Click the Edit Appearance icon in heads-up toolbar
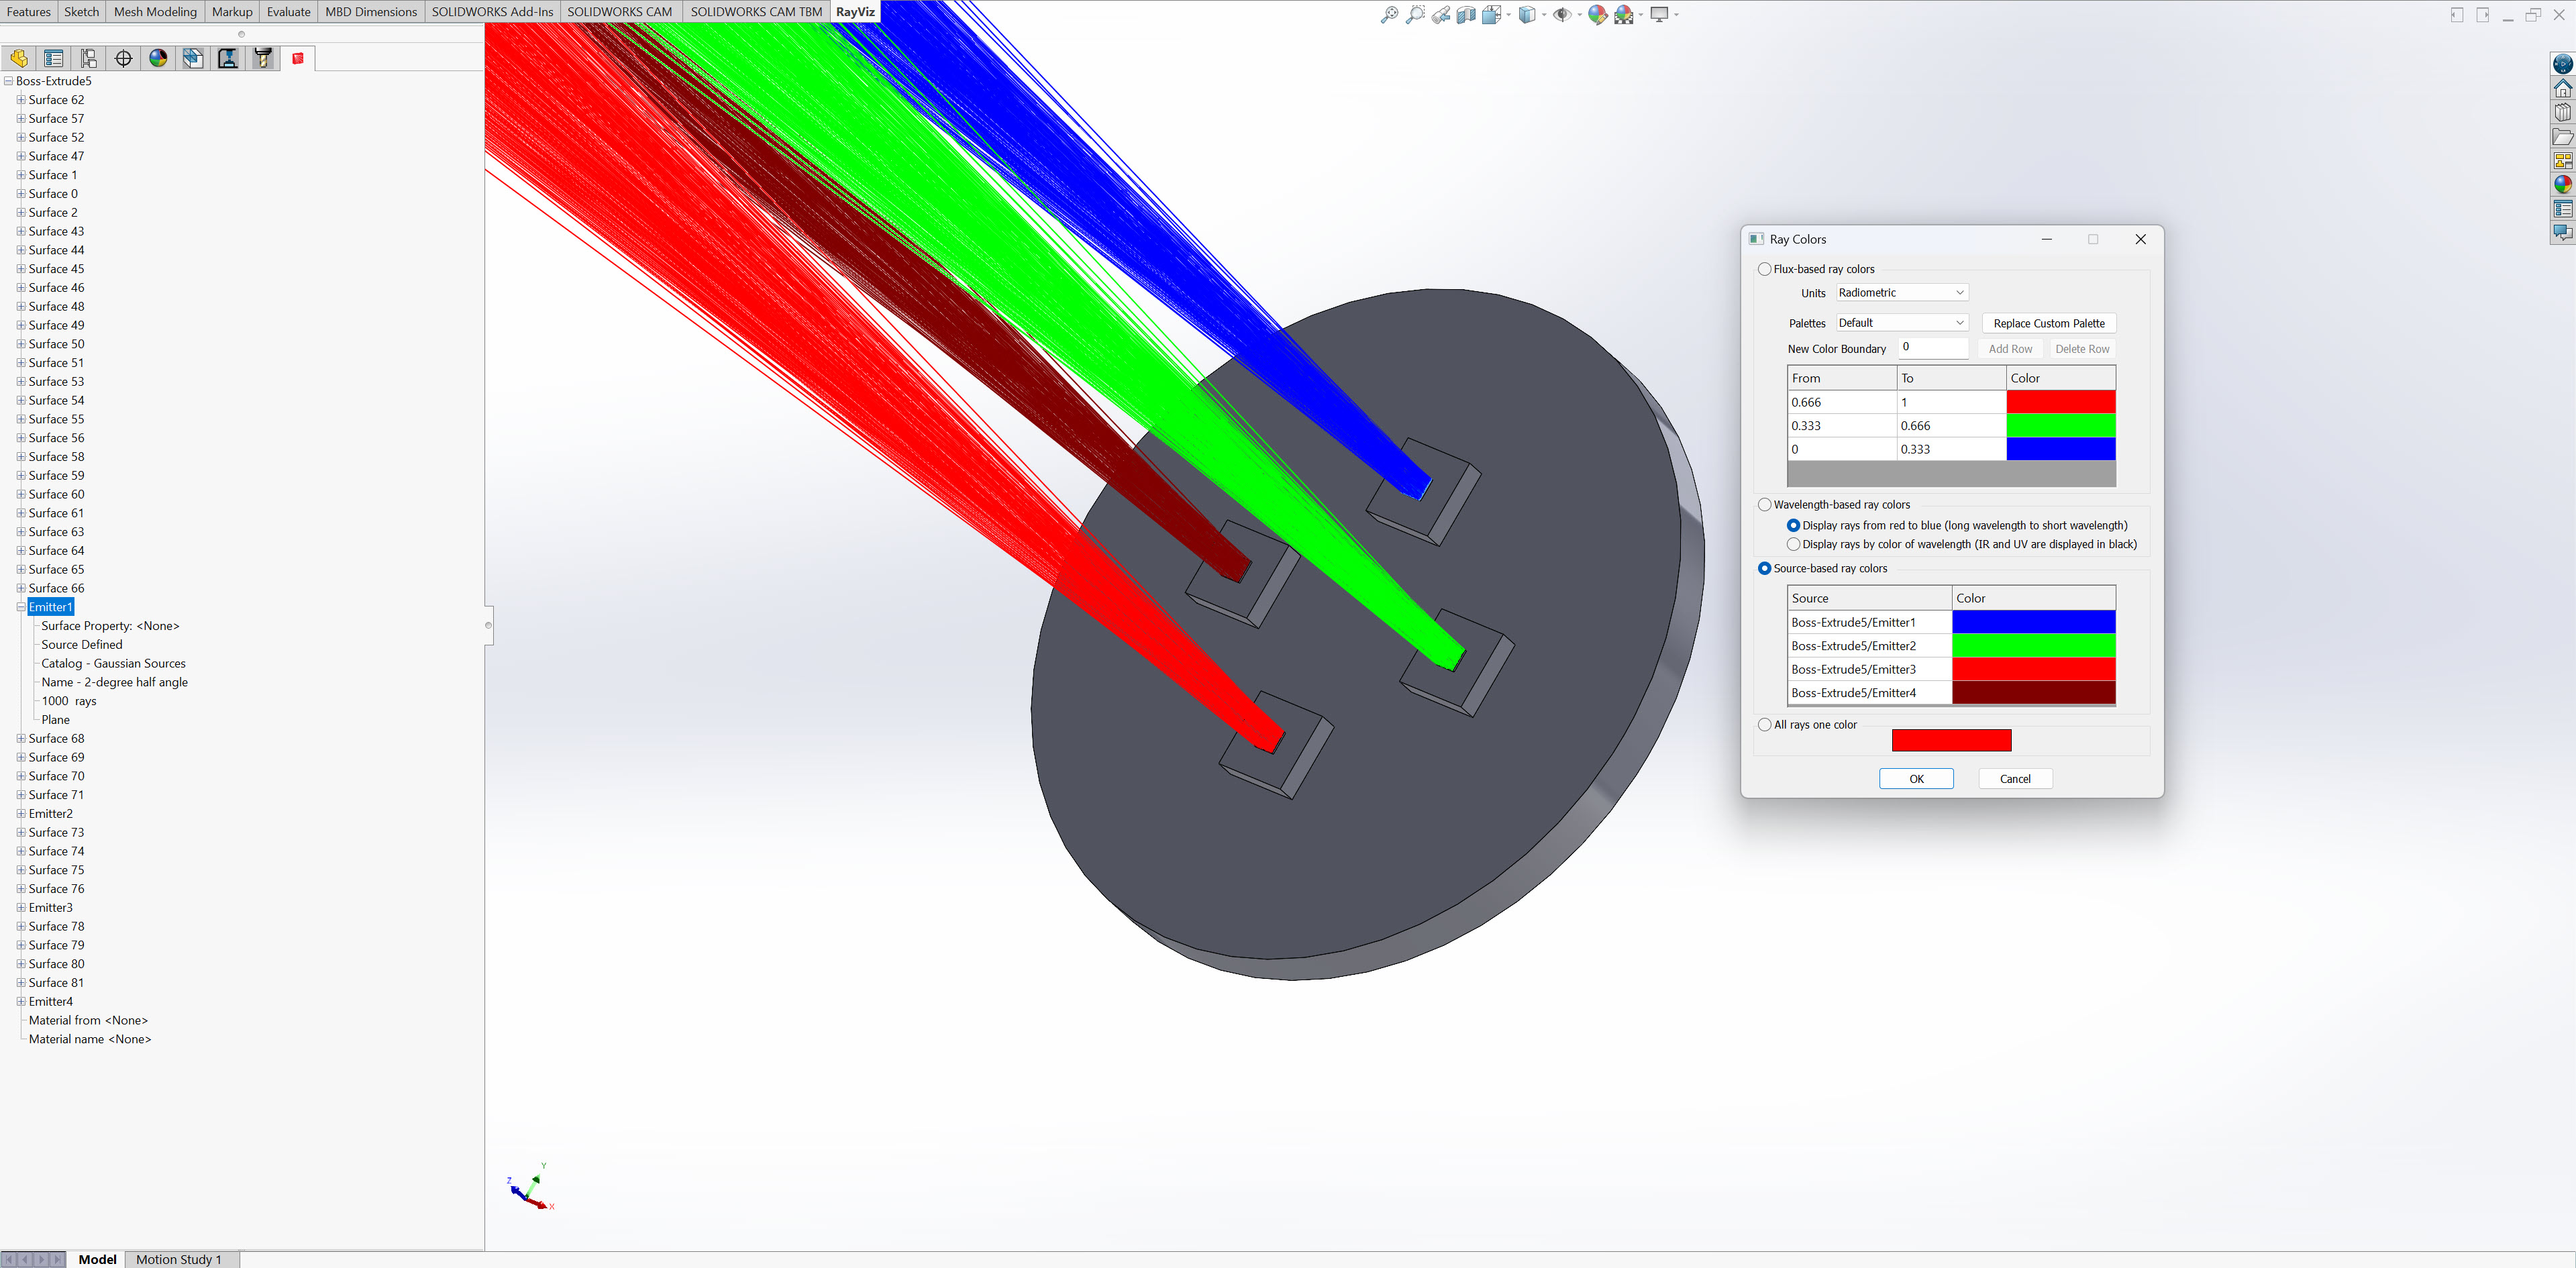Viewport: 2576px width, 1268px height. pos(1597,14)
